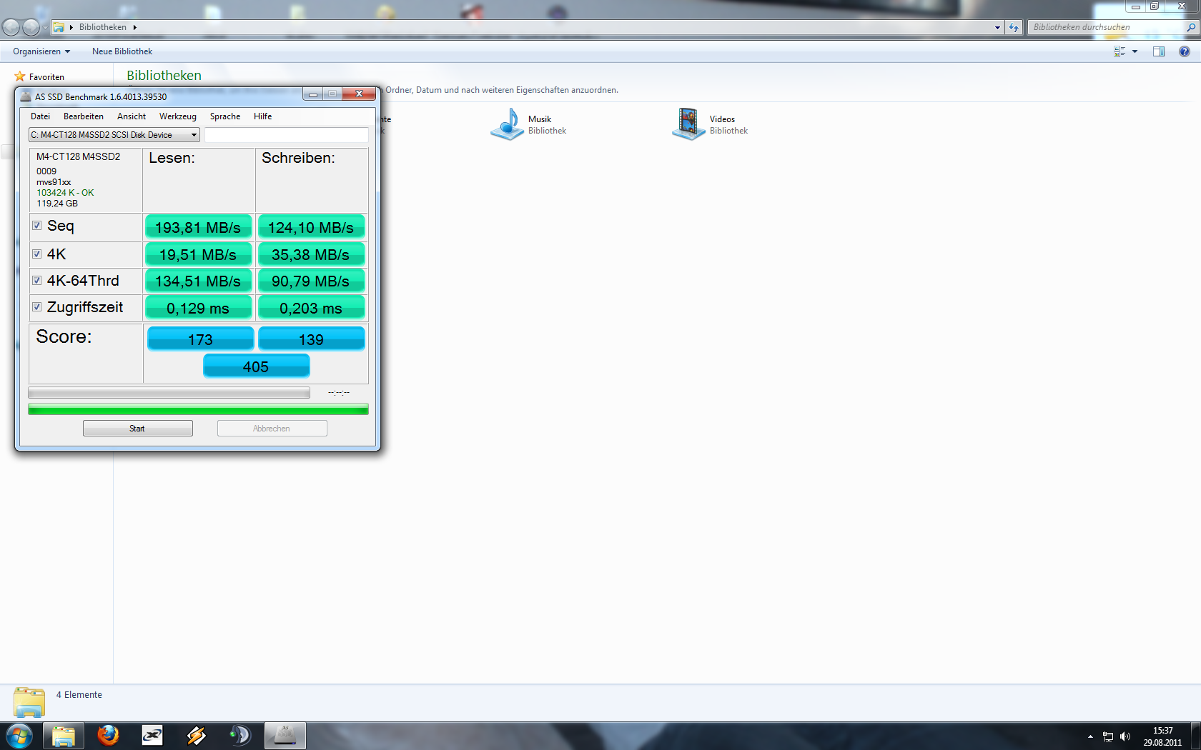Click the write access time 0,203 ms
Screen dimensions: 1201x750
[x=312, y=308]
